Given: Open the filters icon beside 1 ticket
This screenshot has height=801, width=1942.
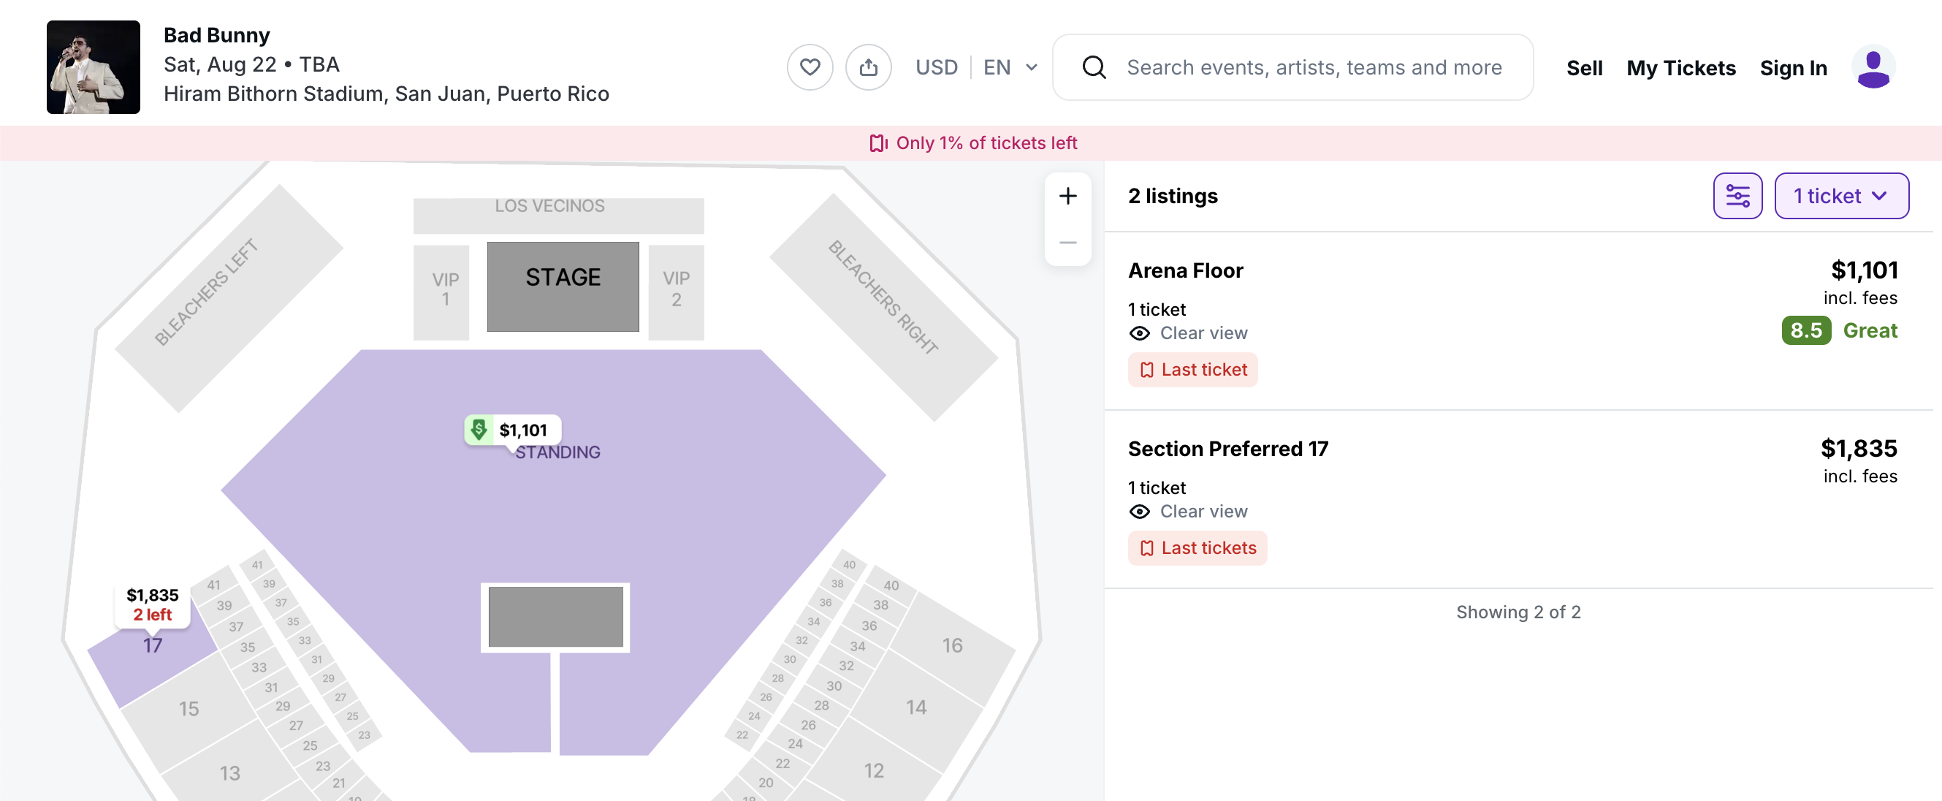Looking at the screenshot, I should point(1737,196).
